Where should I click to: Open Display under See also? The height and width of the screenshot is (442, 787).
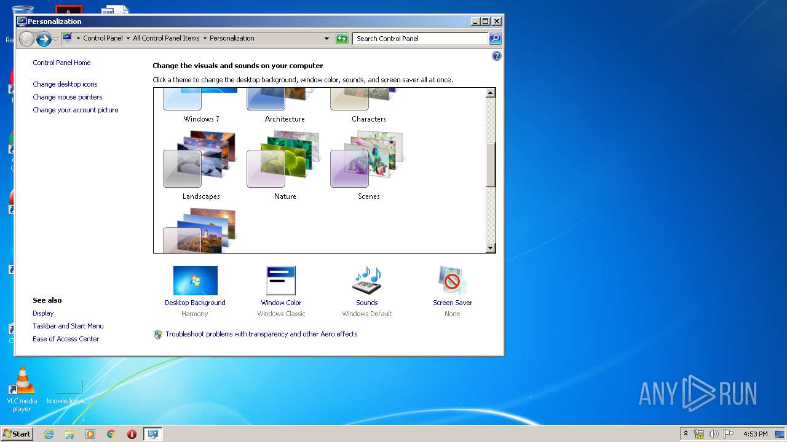point(43,313)
